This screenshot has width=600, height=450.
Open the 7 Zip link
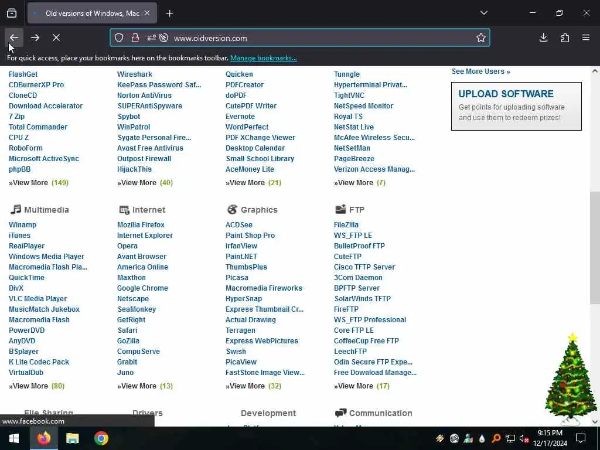16,117
